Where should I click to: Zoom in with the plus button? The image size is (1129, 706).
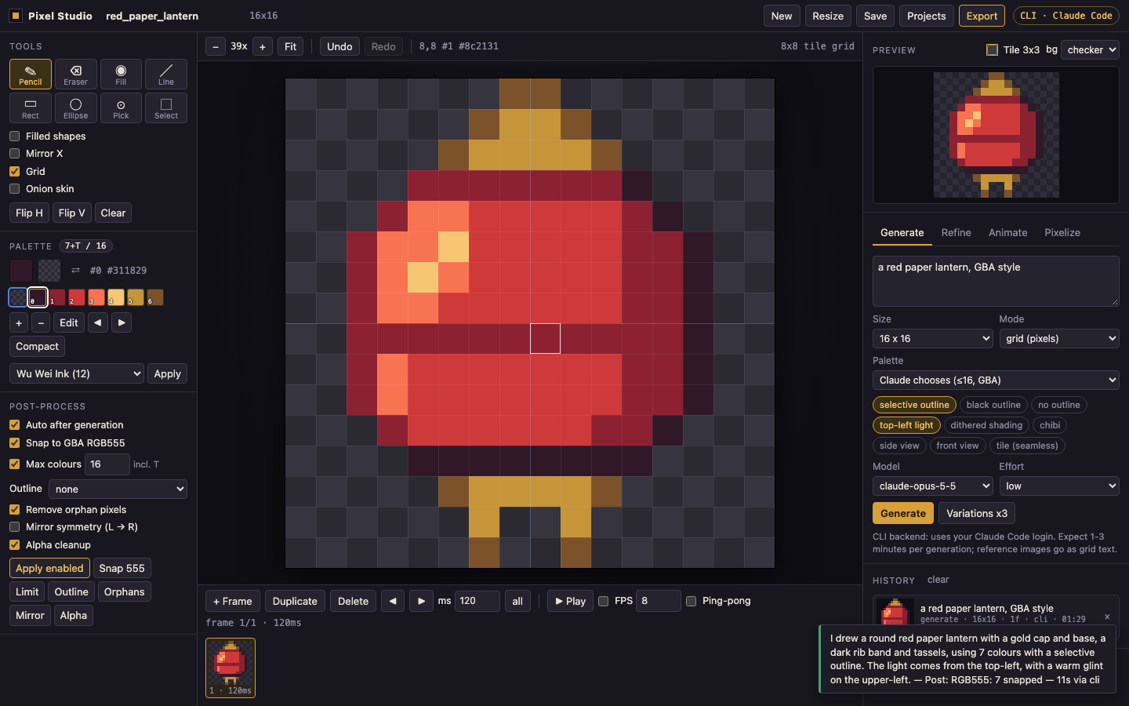coord(263,47)
